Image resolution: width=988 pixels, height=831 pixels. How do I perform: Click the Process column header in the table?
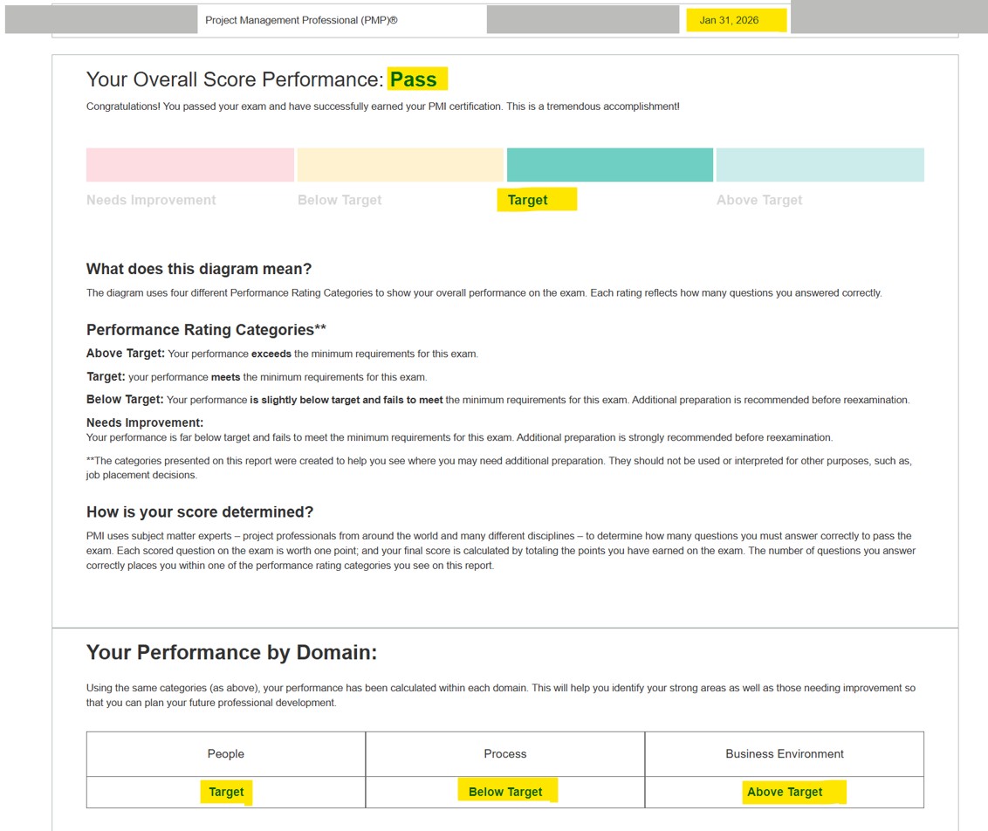(505, 754)
